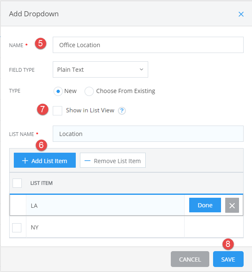Toggle the select-all List Item checkbox

(17, 183)
